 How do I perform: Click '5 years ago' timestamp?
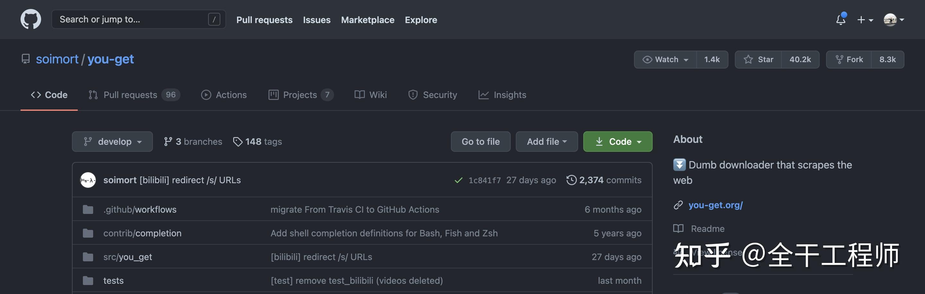point(617,233)
